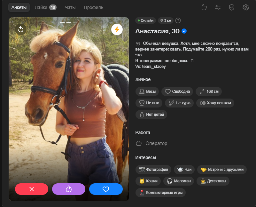Click the Кошки interest chip
The height and width of the screenshot is (207, 256).
pos(148,181)
